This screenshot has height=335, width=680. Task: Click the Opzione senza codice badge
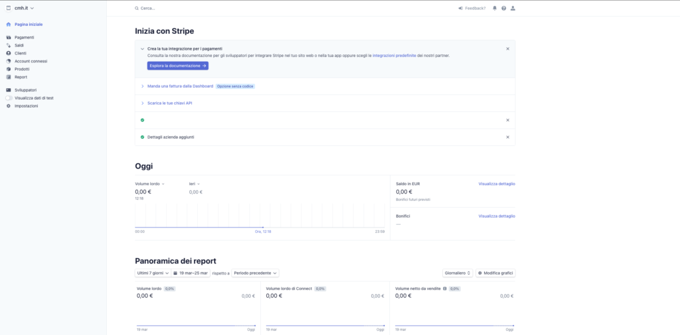pos(235,86)
